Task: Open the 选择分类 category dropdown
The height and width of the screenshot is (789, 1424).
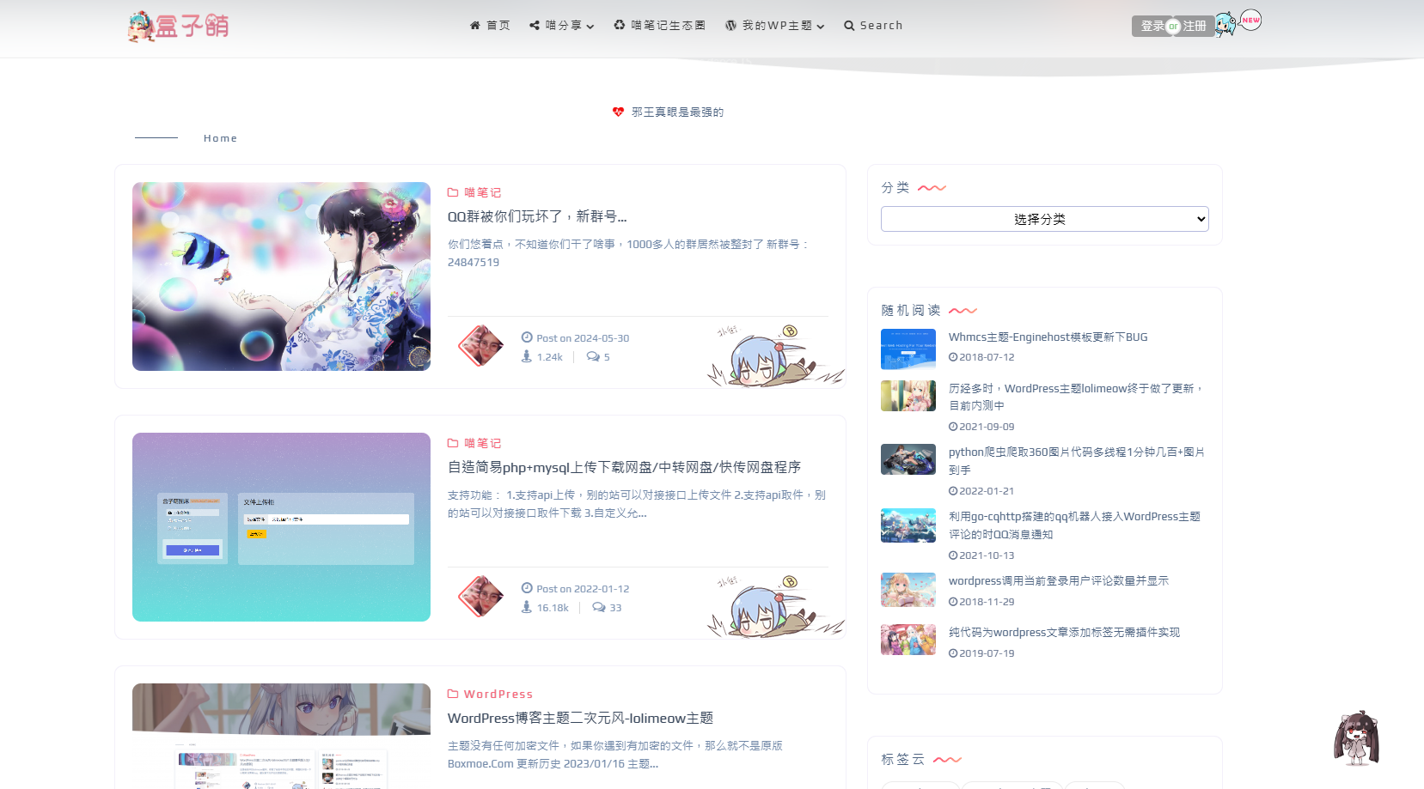Action: pos(1045,219)
